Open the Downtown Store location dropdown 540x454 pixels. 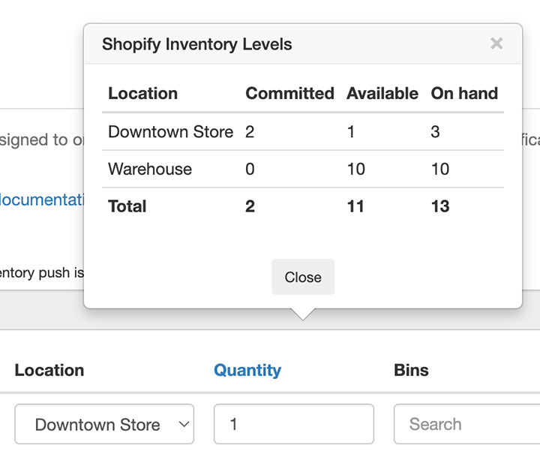pos(104,424)
